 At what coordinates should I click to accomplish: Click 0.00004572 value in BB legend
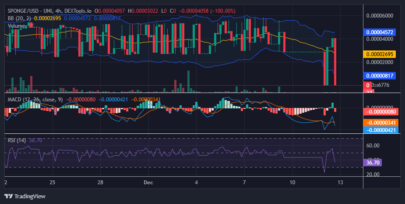(77, 18)
